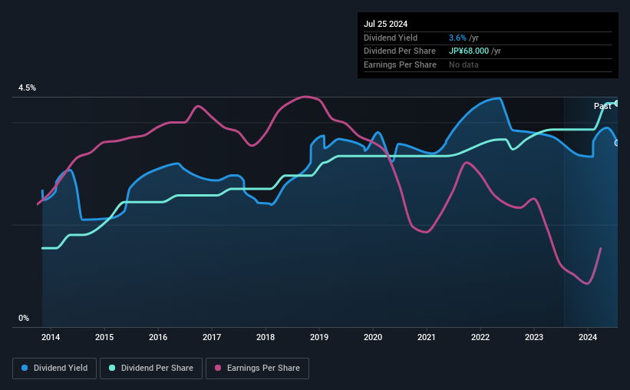Click the 2021 x-axis label

tap(427, 337)
